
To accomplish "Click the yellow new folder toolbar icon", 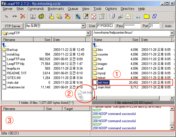I will tap(146, 16).
